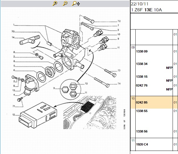Click reference number 10 in parts table

(133, 98)
